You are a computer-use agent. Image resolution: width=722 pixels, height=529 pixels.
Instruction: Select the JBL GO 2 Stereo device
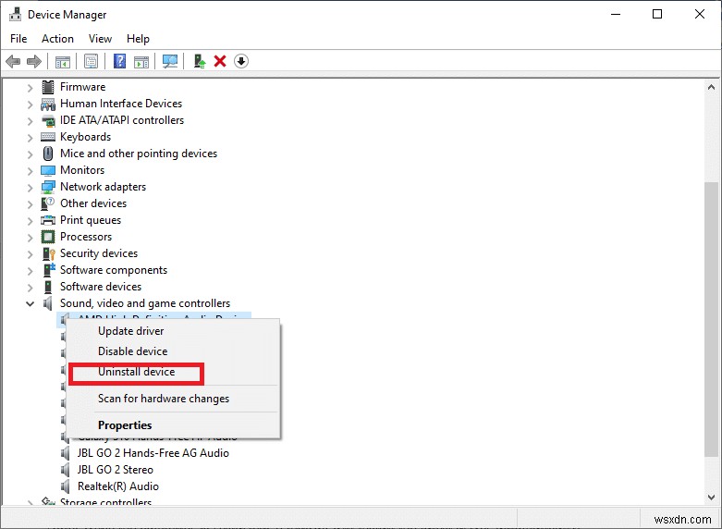coord(116,470)
